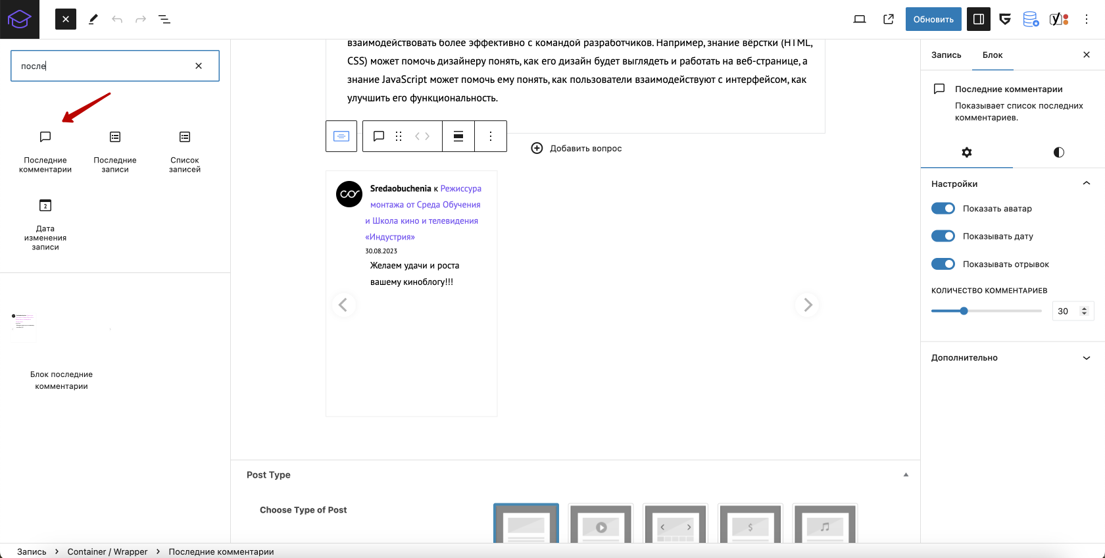The image size is (1105, 558).
Task: Click Добавить вопрос button
Action: tap(576, 148)
